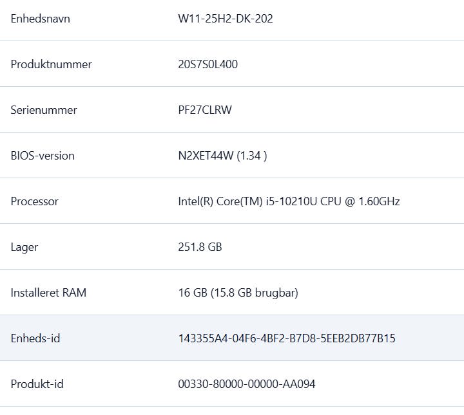Screen dimensions: 464x415
Task: Select product ID 00330-80000-00000-AA094
Action: 246,384
